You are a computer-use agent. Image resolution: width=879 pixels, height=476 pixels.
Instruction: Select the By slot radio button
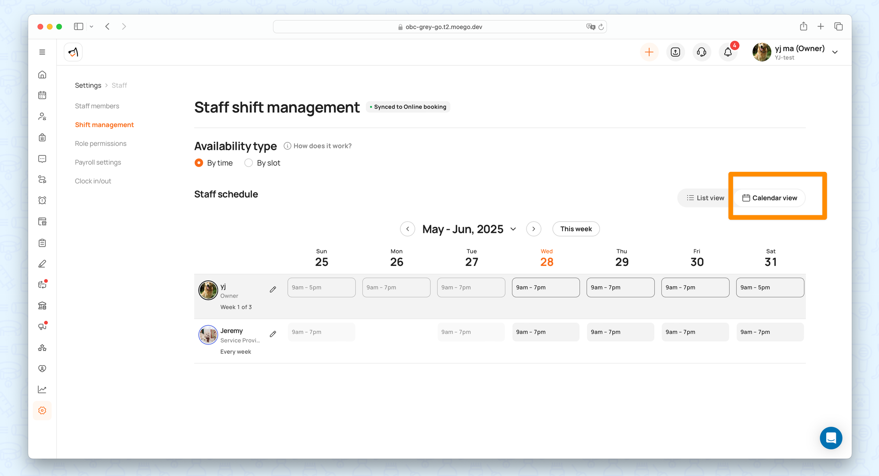click(249, 163)
